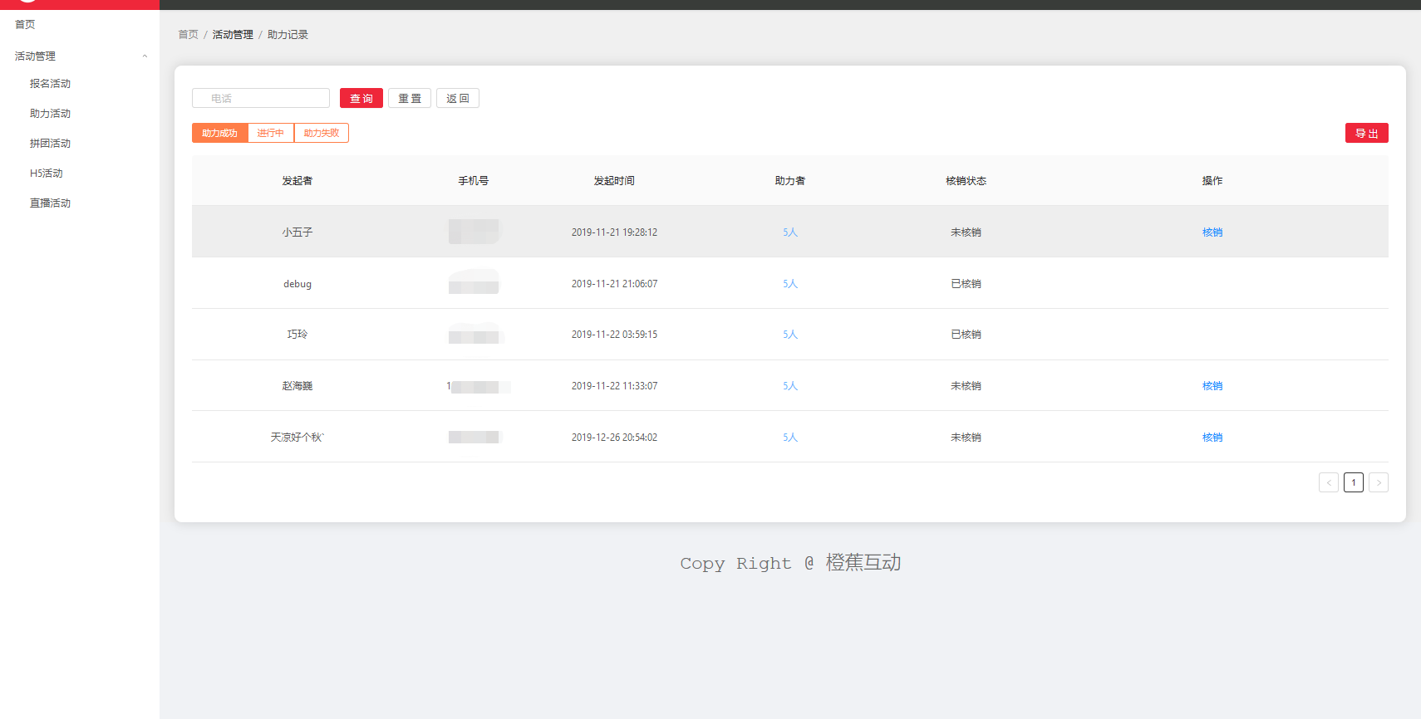
Task: Go to previous page arrow in pagination
Action: tap(1329, 482)
